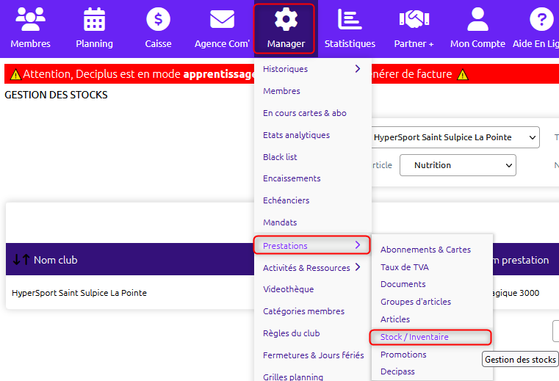Choose Abonnements & Cartes in submenu
Image resolution: width=559 pixels, height=381 pixels.
425,250
